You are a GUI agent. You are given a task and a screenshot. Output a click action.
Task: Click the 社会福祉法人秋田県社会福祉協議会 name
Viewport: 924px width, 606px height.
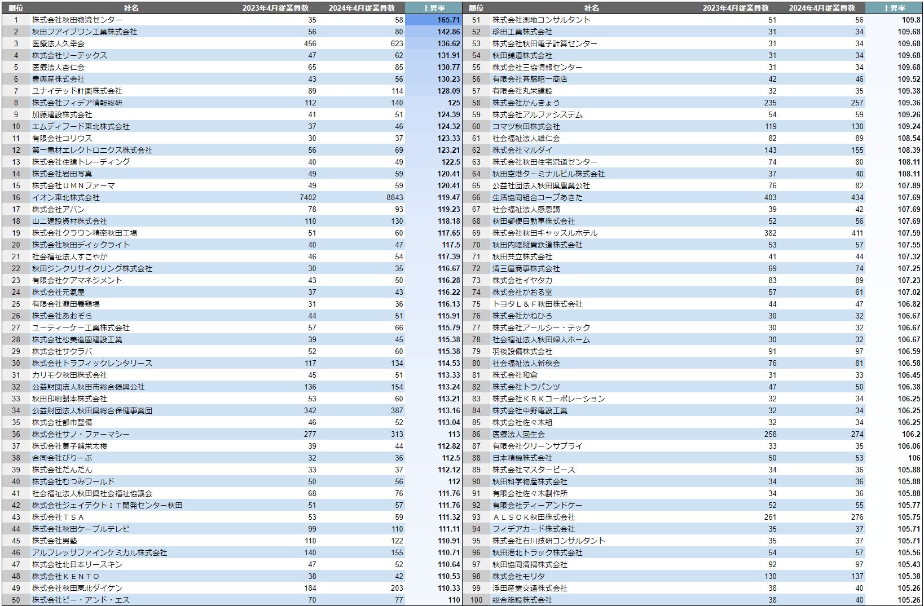[92, 493]
